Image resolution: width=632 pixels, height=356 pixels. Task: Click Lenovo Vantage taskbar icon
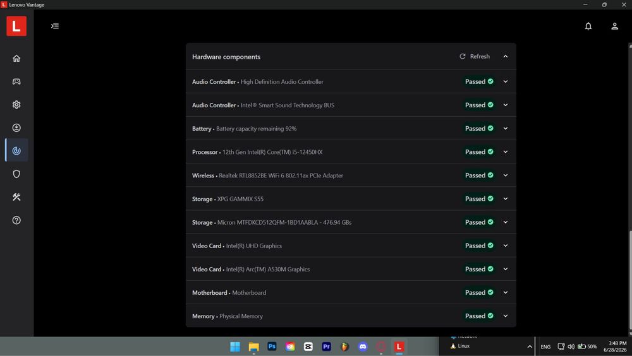399,347
